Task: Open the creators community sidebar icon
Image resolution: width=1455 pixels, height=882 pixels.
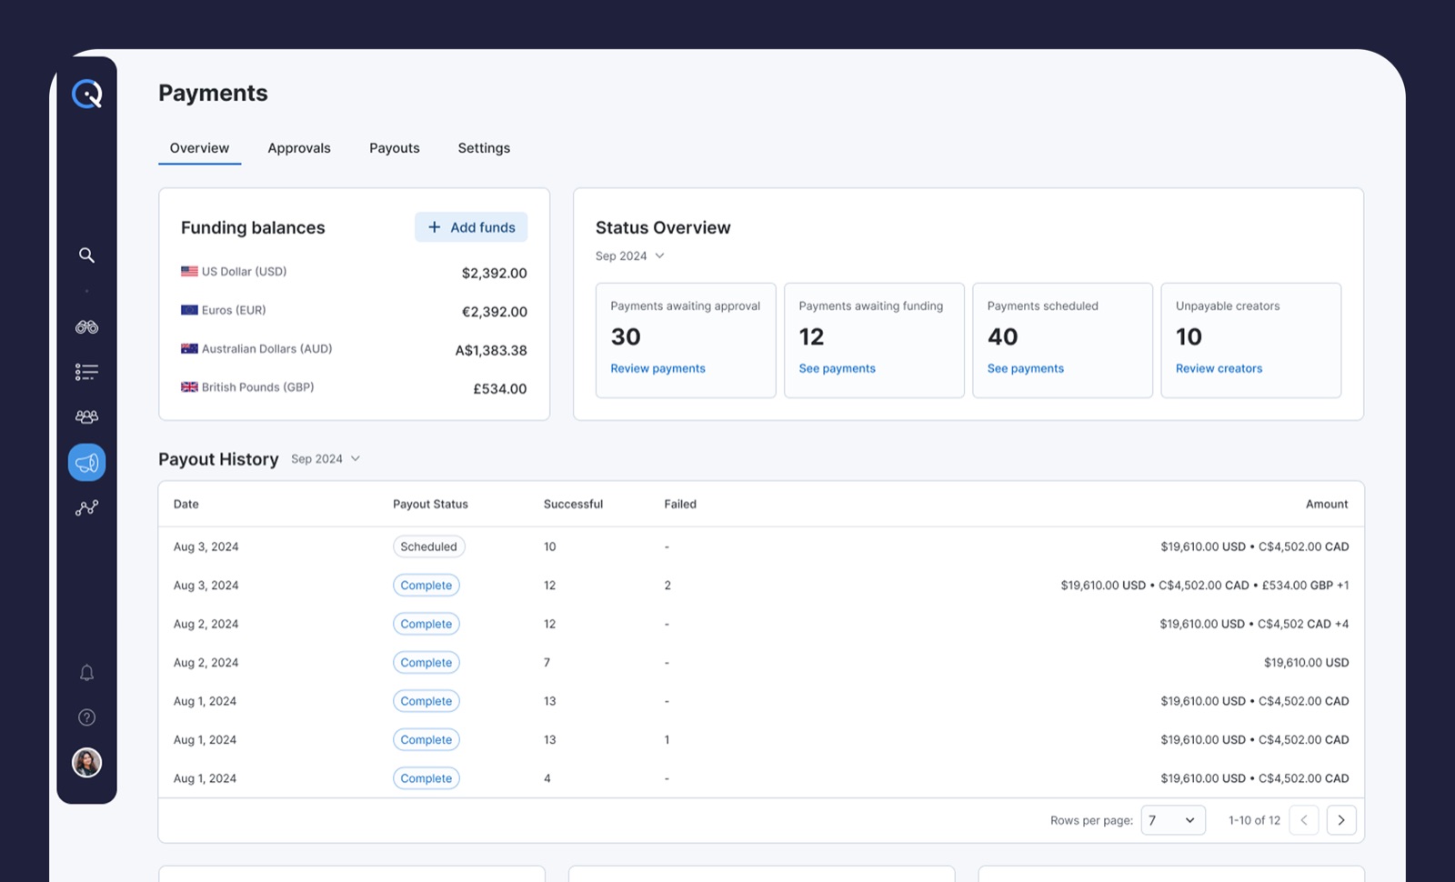Action: [86, 416]
